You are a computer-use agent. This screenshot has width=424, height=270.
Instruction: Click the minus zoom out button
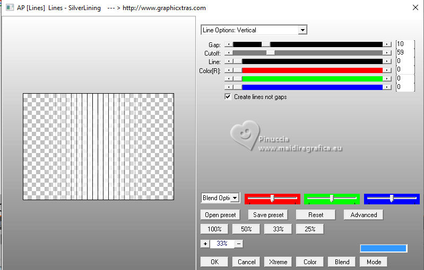(x=238, y=244)
